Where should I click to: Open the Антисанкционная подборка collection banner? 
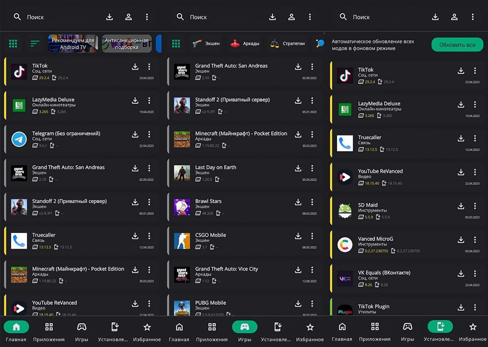coord(126,44)
